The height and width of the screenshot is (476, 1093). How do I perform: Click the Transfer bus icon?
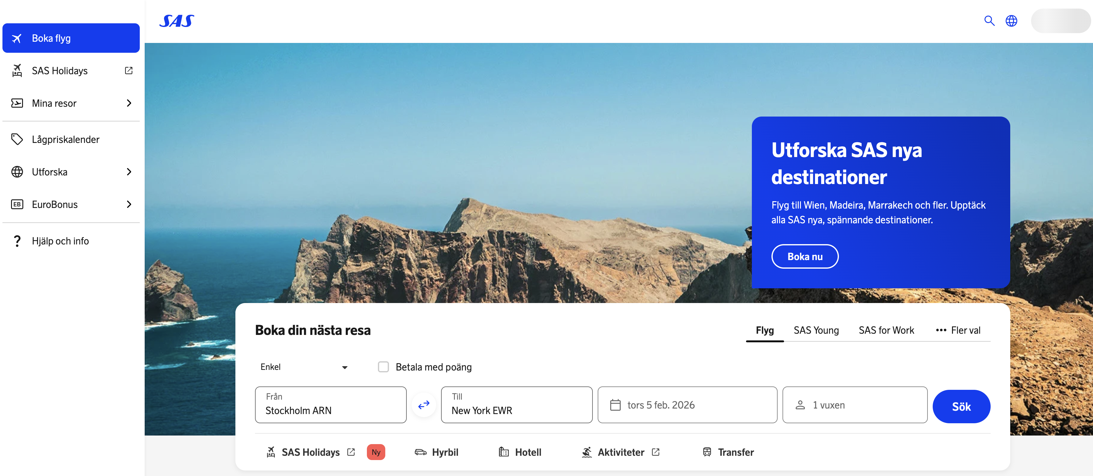[706, 452]
